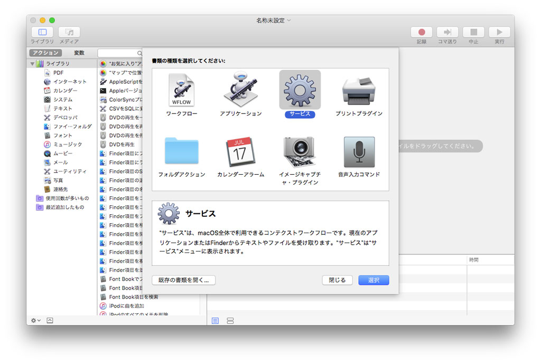Show the variables pane view

coord(230,321)
